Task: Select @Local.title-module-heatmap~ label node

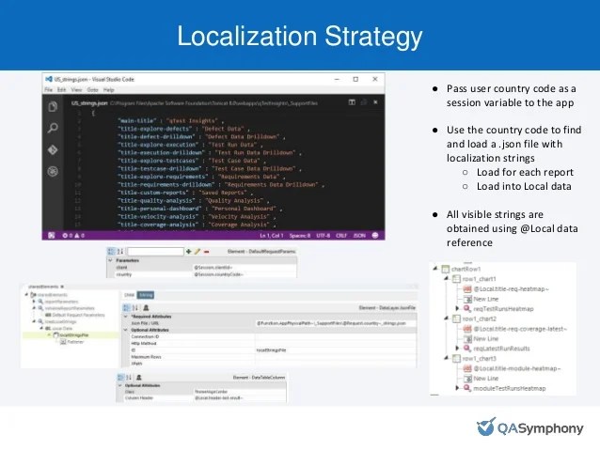Action: [517, 368]
